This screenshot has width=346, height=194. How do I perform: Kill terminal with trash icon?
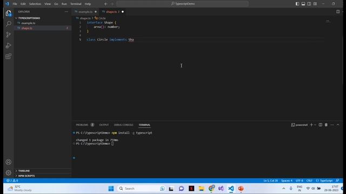[326, 124]
